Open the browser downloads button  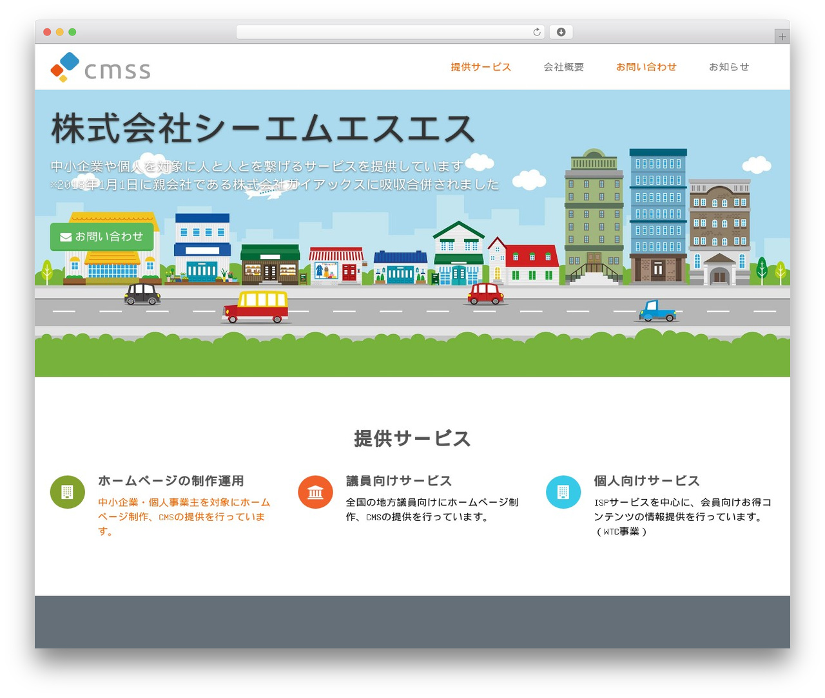click(561, 32)
